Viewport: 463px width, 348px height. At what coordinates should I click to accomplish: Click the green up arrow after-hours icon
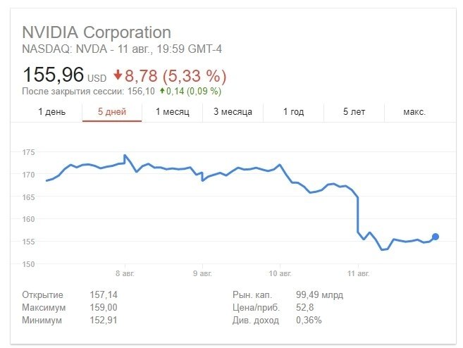[163, 91]
